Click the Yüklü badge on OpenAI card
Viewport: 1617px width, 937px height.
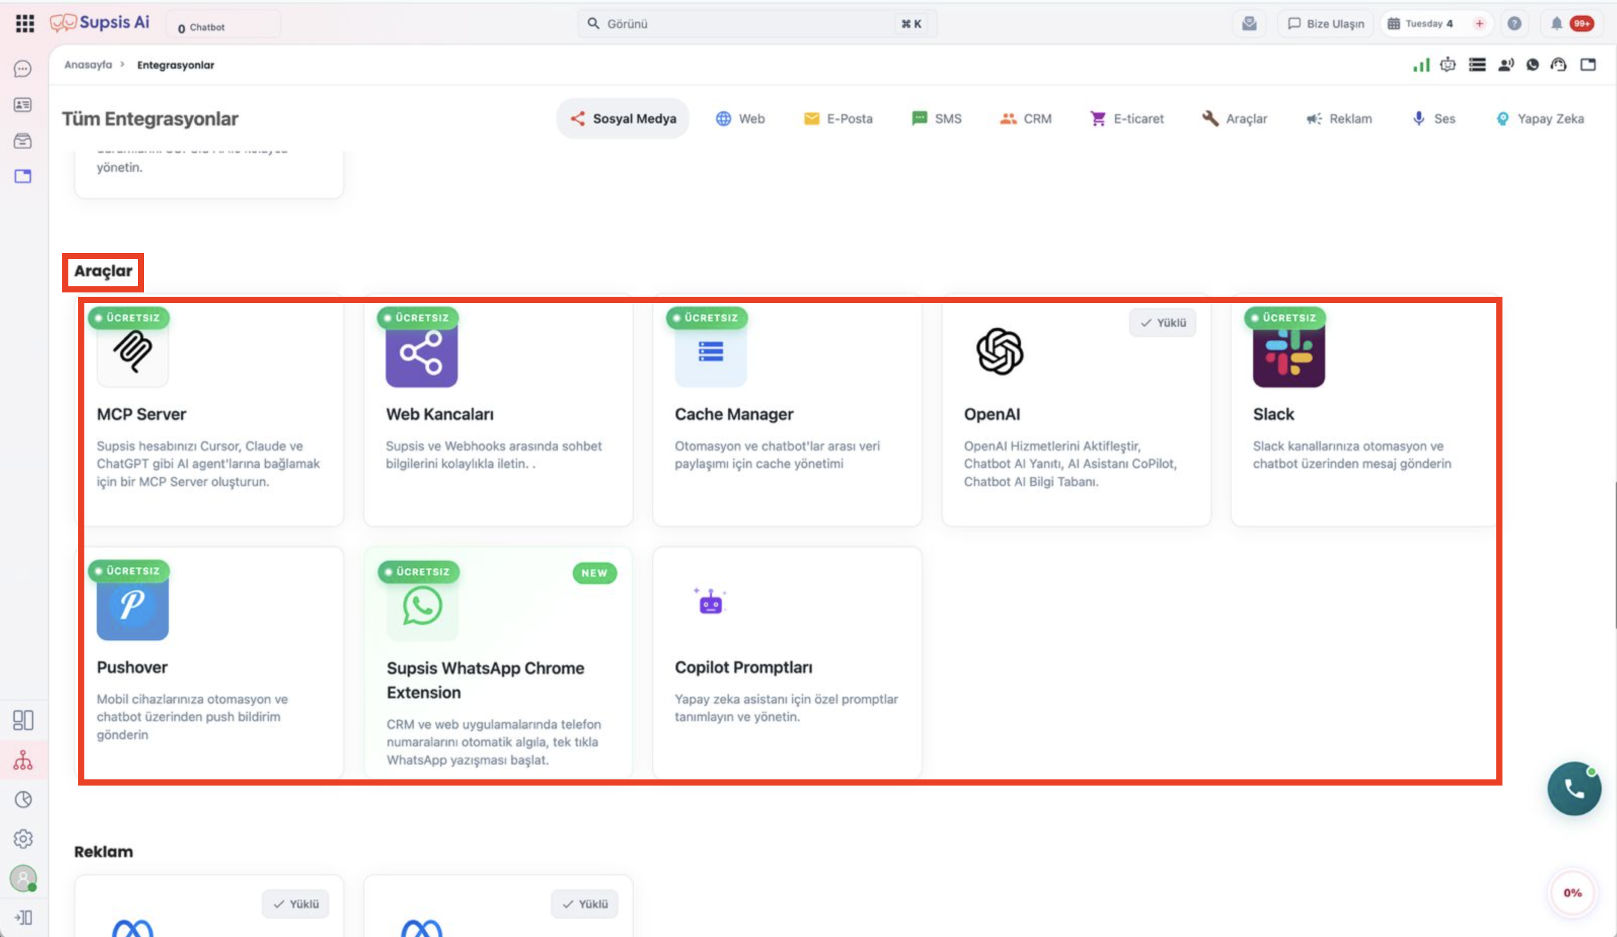1163,323
